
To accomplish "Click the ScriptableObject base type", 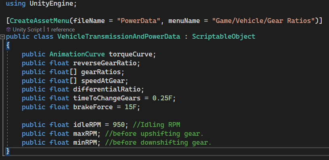I will 224,37.
